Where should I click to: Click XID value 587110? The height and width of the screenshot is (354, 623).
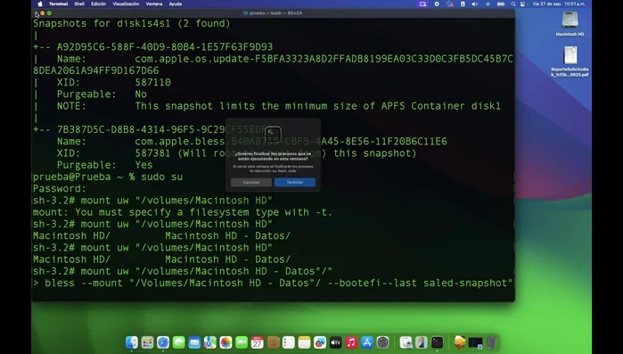(153, 82)
